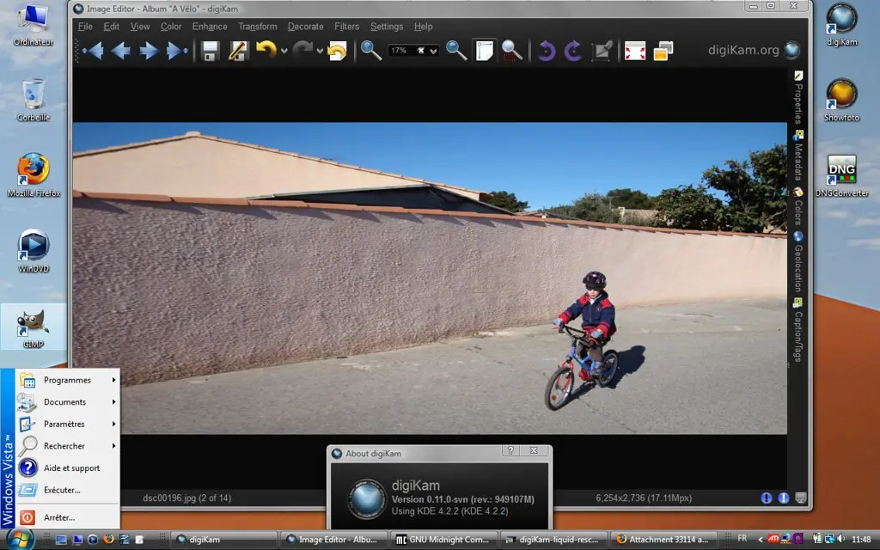The image size is (880, 550).
Task: Toggle over-exposure indicator in status bar
Action: 784,498
